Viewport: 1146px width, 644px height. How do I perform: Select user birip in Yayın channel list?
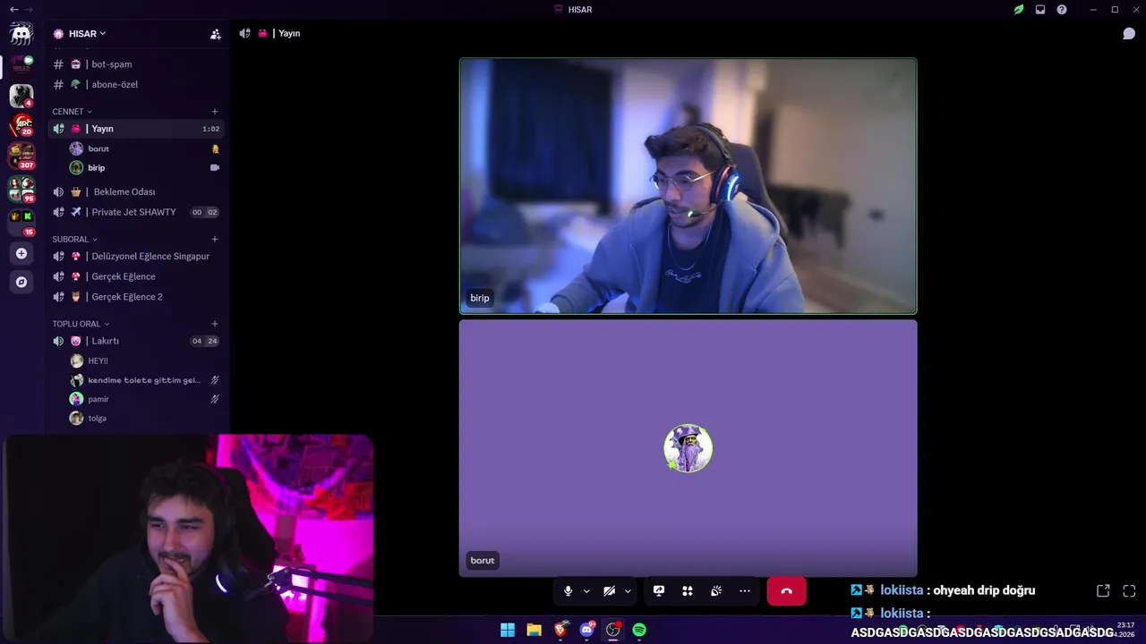pyautogui.click(x=144, y=167)
